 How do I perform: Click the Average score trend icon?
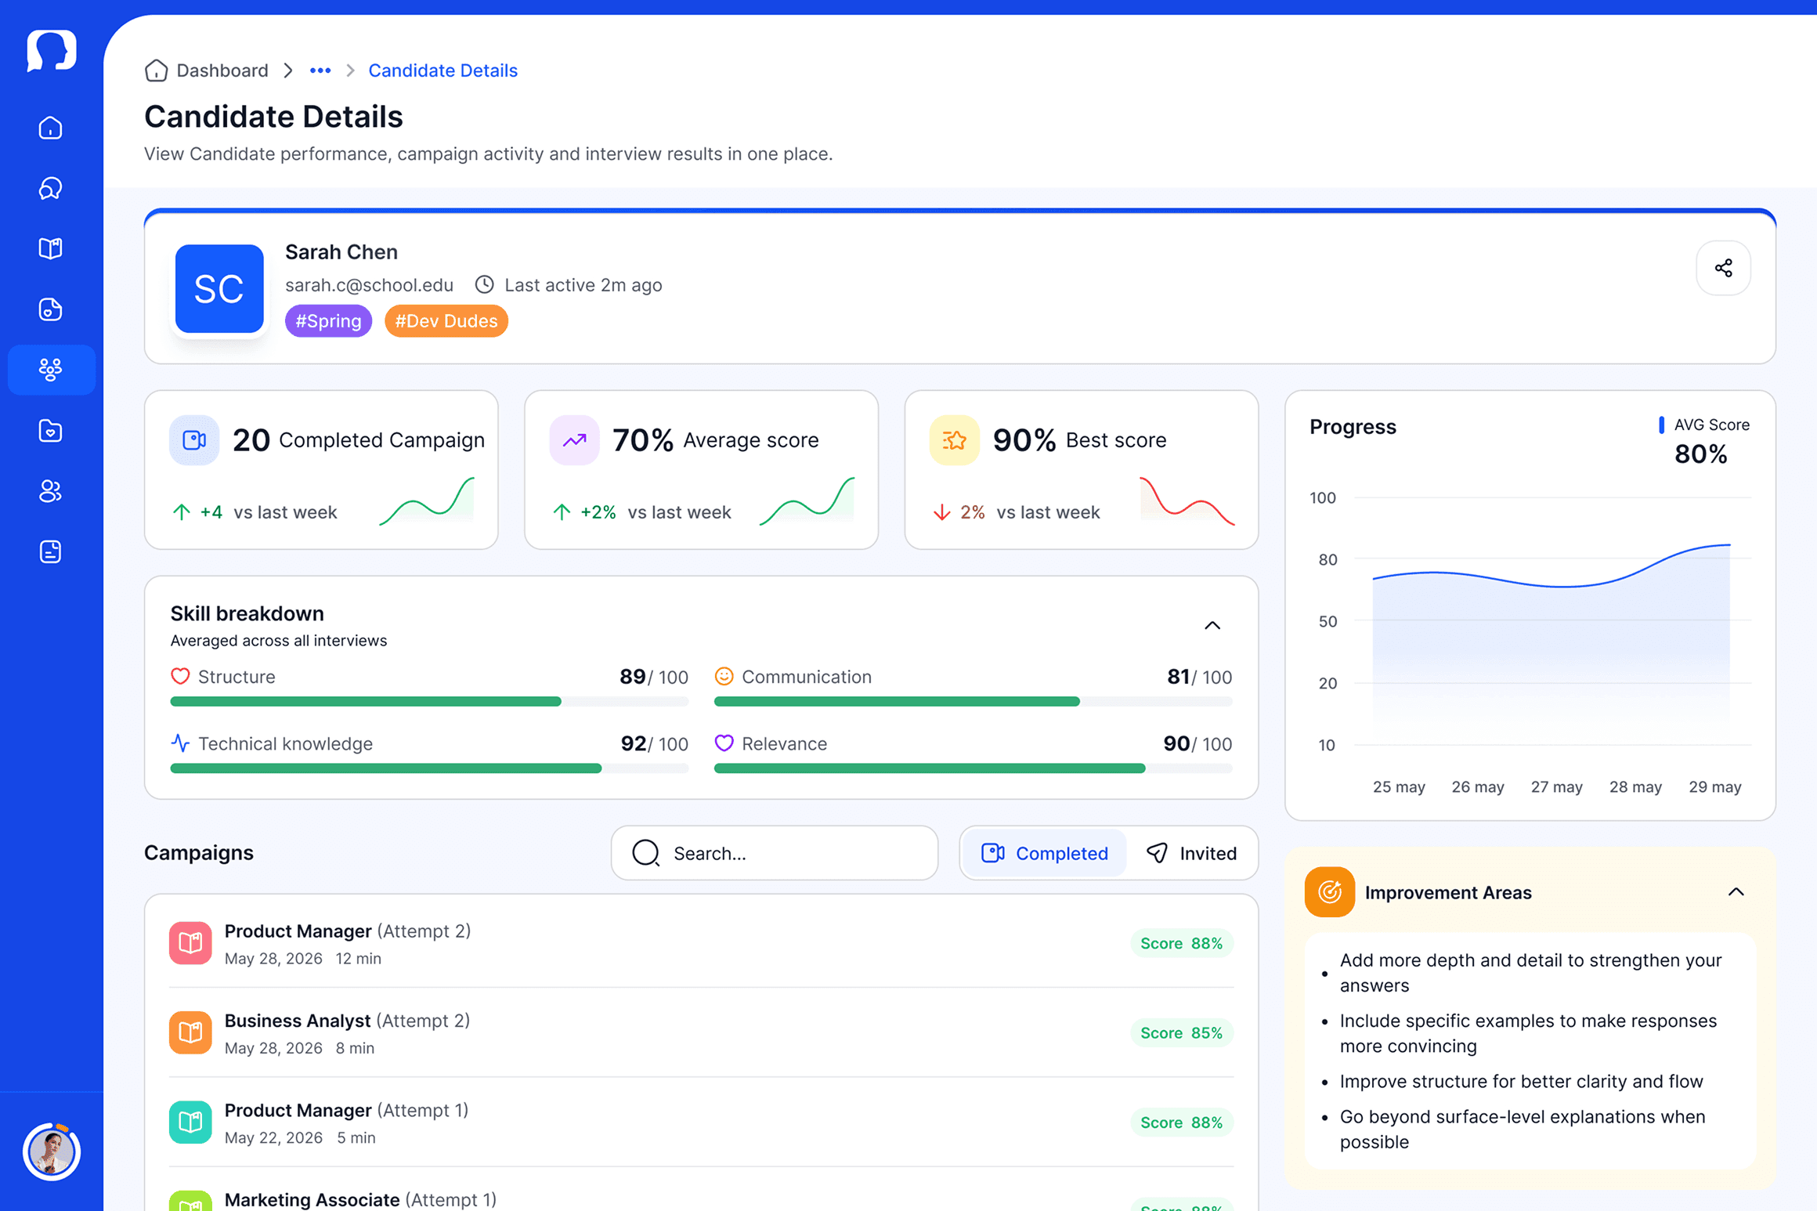click(574, 440)
